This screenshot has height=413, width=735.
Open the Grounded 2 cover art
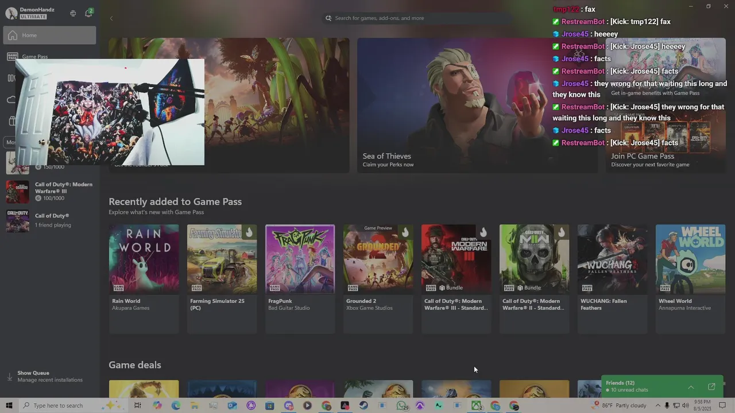point(378,259)
